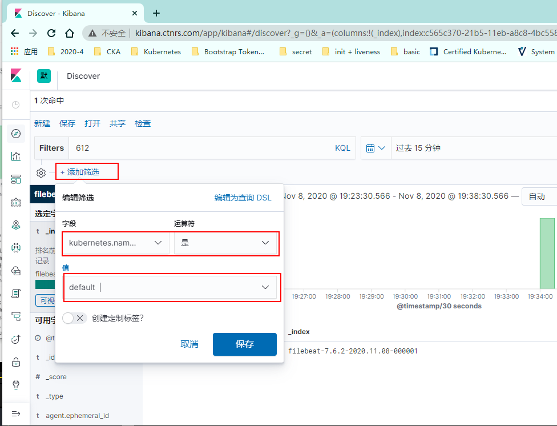Open the calendar quick time menu
The width and height of the screenshot is (557, 426).
point(376,148)
